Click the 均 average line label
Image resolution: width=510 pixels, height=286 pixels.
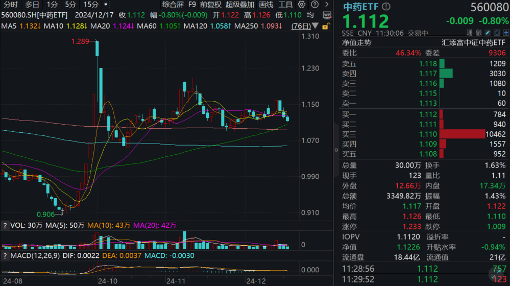point(310,15)
